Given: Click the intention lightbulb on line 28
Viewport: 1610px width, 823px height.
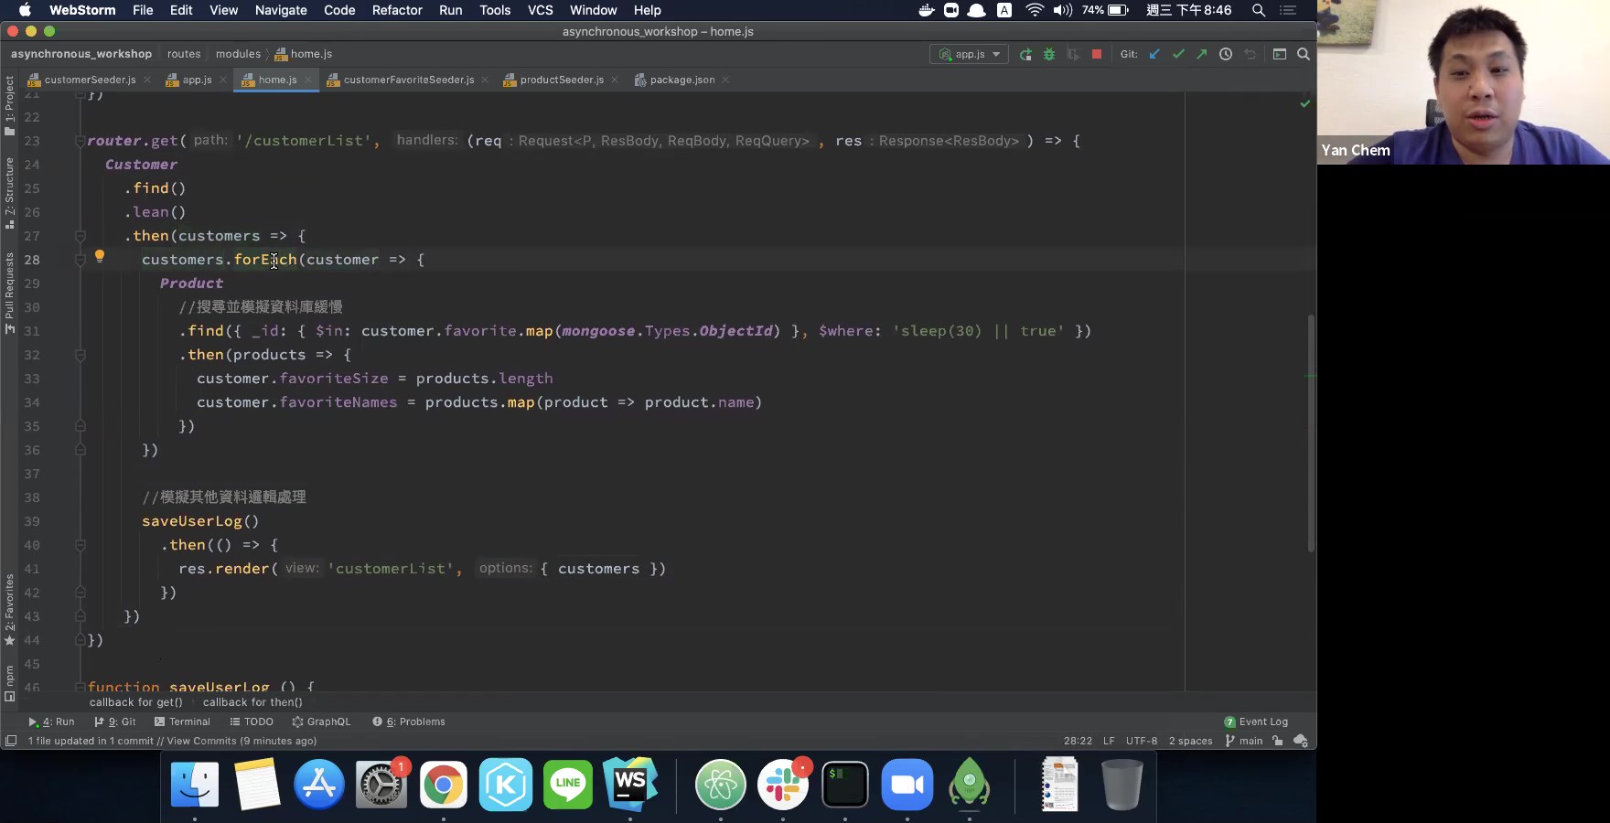Looking at the screenshot, I should (x=100, y=257).
